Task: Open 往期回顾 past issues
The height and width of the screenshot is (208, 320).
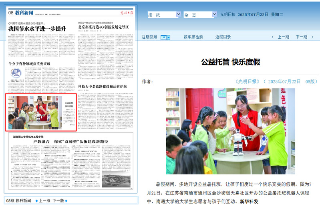Action: 149,37
